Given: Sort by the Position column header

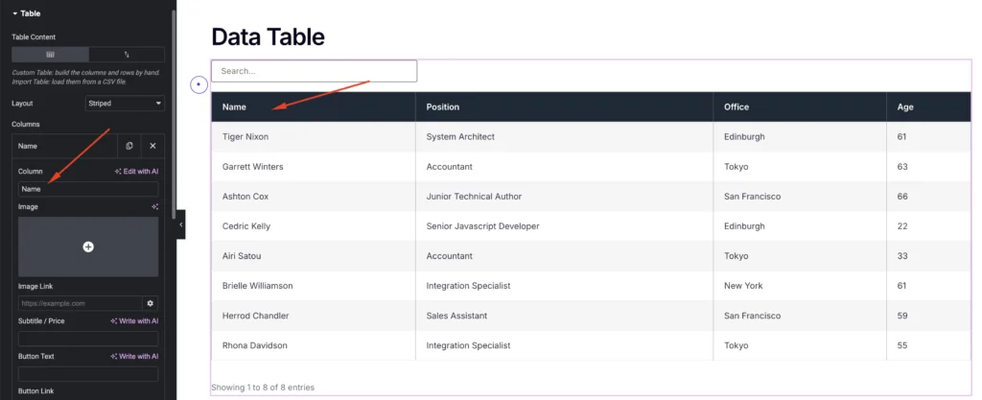Looking at the screenshot, I should pos(564,107).
